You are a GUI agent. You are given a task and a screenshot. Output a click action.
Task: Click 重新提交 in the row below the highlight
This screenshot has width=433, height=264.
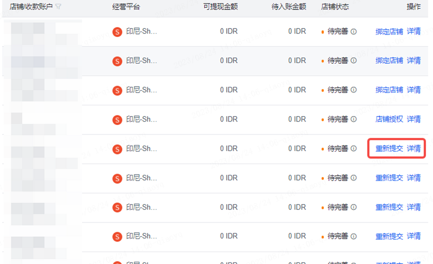(389, 178)
